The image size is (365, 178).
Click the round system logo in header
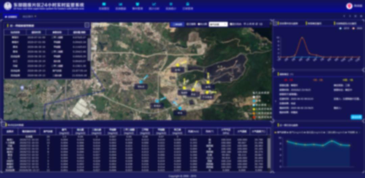pos(8,6)
